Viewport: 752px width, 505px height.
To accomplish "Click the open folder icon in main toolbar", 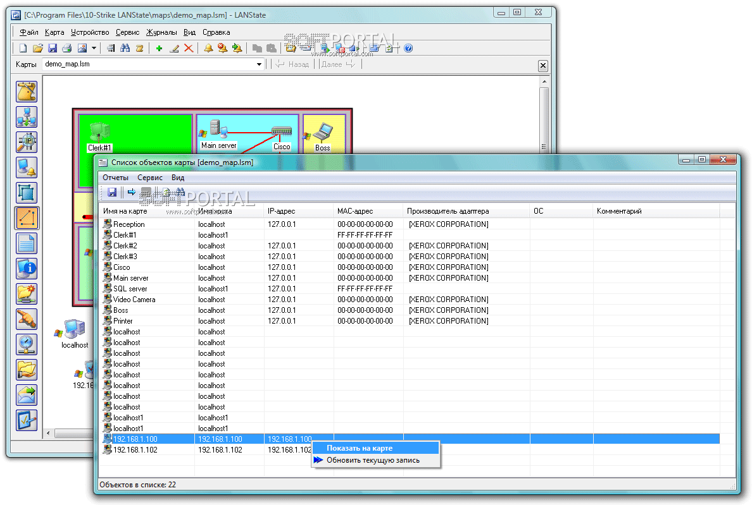I will click(38, 48).
